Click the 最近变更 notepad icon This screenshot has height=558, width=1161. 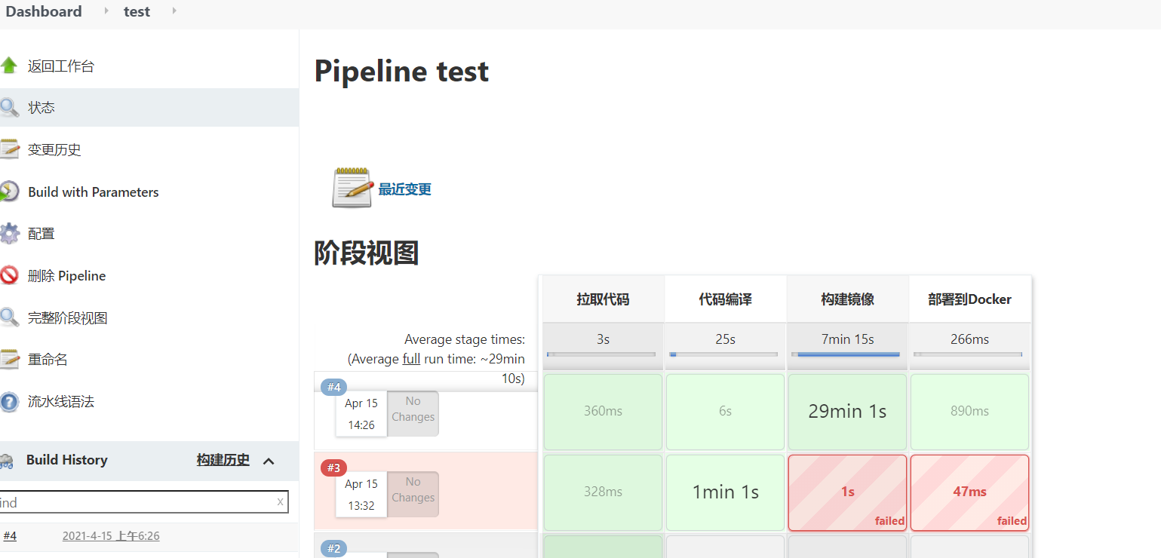tap(351, 185)
